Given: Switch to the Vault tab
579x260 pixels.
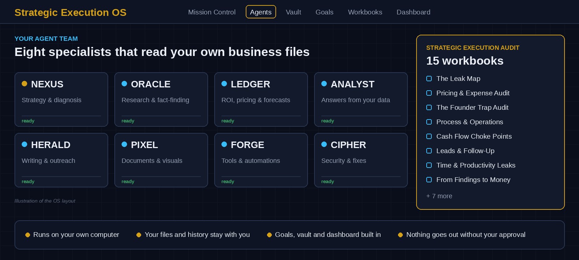Looking at the screenshot, I should [293, 12].
